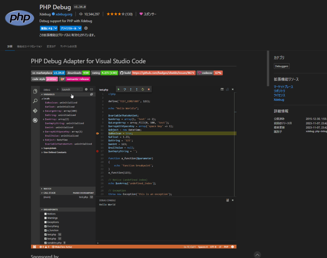Uncheck the variables.php line 9 breakpoint checkbox
The width and height of the screenshot is (327, 258).
[45, 243]
